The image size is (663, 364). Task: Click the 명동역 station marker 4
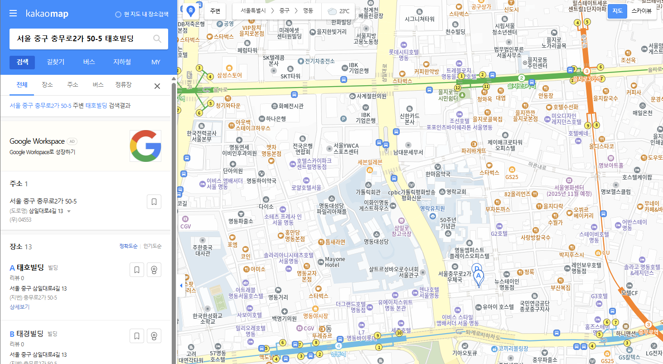point(339,345)
